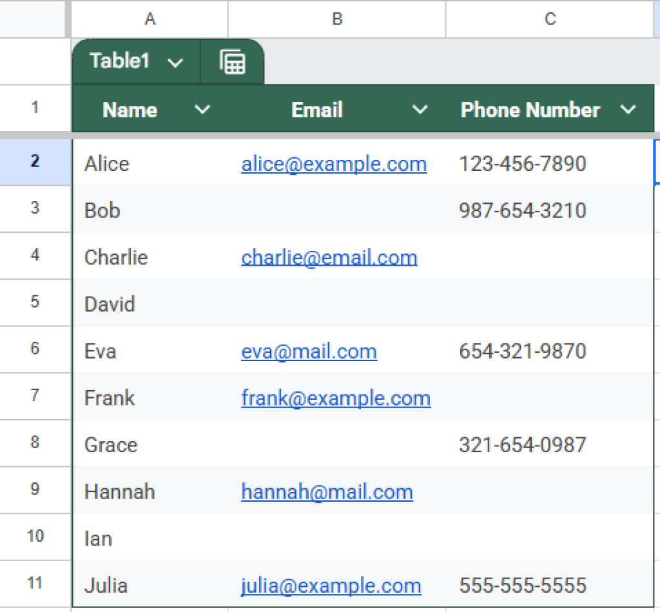Open frank@example.com email link
660x612 pixels.
tap(336, 398)
